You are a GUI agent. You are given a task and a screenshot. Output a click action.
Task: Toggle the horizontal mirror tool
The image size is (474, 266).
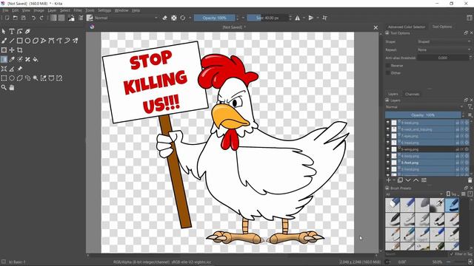point(298,18)
